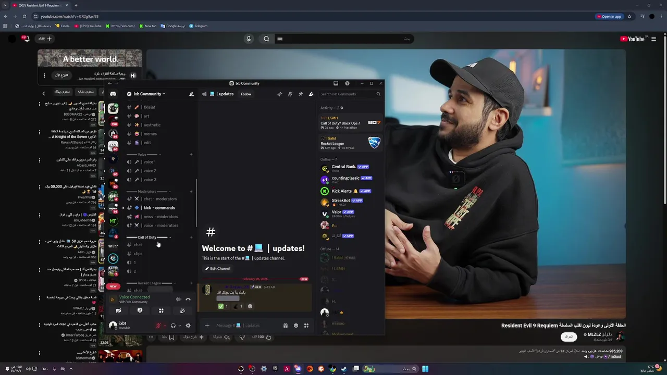Open Steam from the taskbar

pos(344,369)
